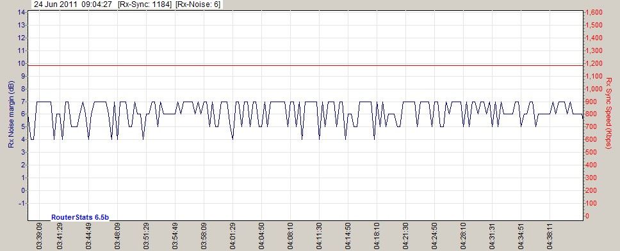Click the time label 03:58:09
Viewport: 620px width, 251px height.
204,236
